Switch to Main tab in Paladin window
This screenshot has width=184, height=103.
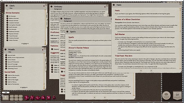(x=46, y=60)
